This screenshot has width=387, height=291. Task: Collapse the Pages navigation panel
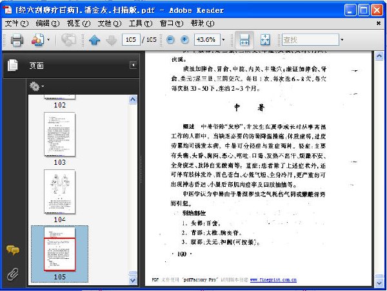click(133, 65)
